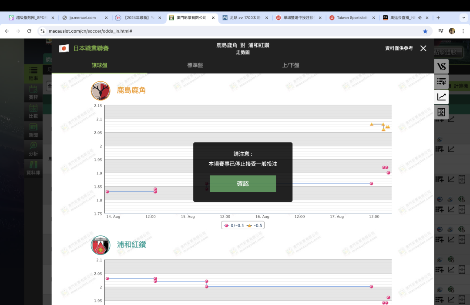Reload the current page

pyautogui.click(x=29, y=31)
